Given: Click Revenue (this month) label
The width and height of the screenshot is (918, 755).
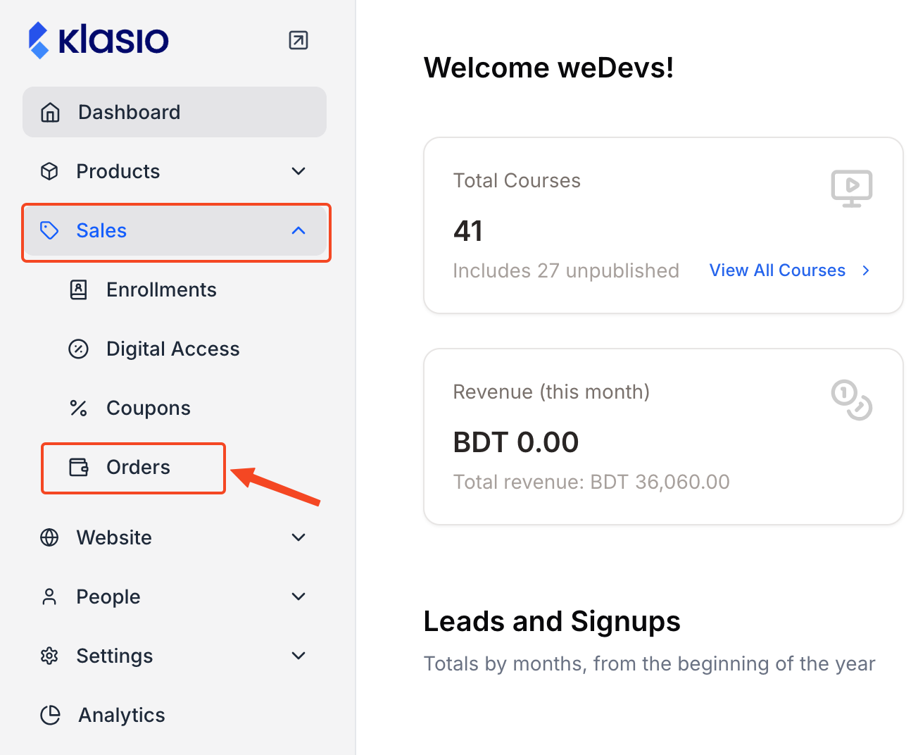Looking at the screenshot, I should (551, 392).
